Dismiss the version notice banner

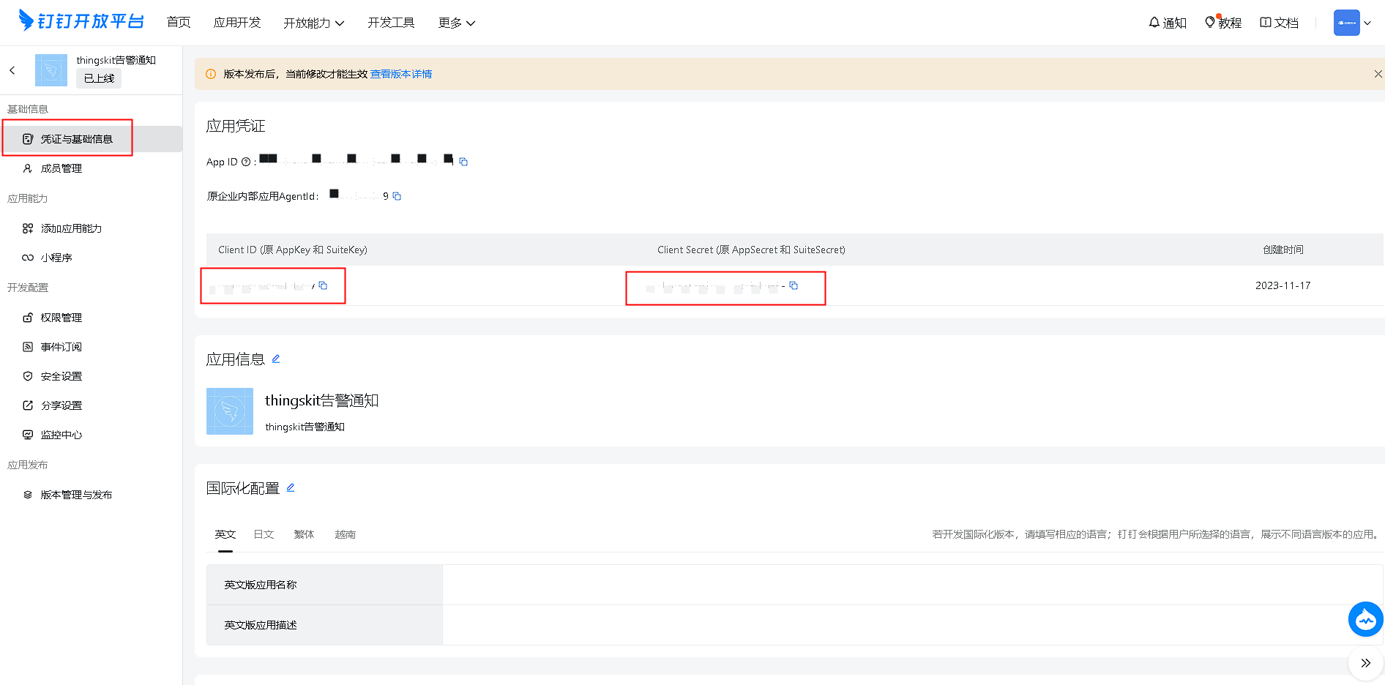pyautogui.click(x=1378, y=74)
